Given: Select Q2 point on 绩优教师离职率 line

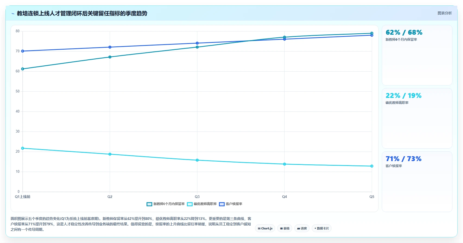Looking at the screenshot, I should (110, 154).
